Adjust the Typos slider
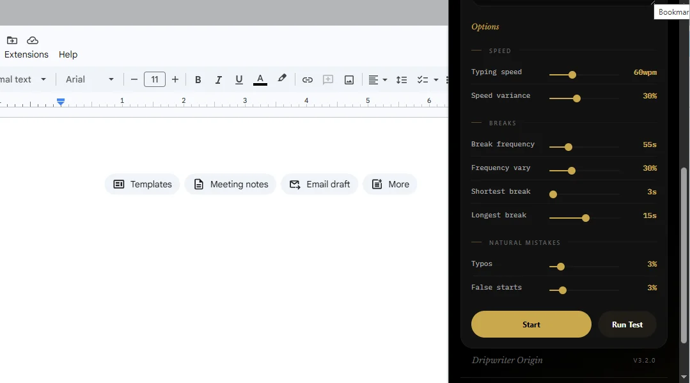Viewport: 690px width, 383px height. 584,267
